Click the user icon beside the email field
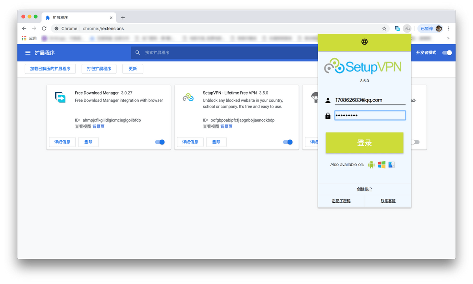The image size is (473, 284). tap(328, 100)
